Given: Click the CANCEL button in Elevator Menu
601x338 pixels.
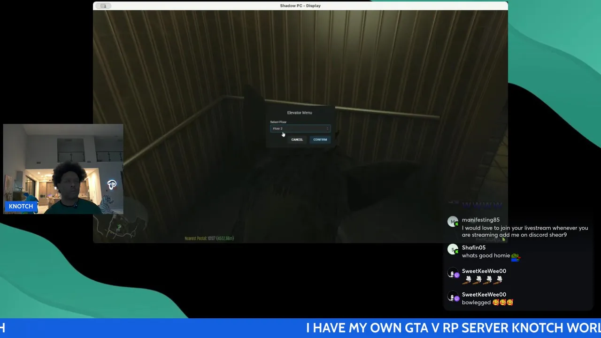Looking at the screenshot, I should (297, 139).
